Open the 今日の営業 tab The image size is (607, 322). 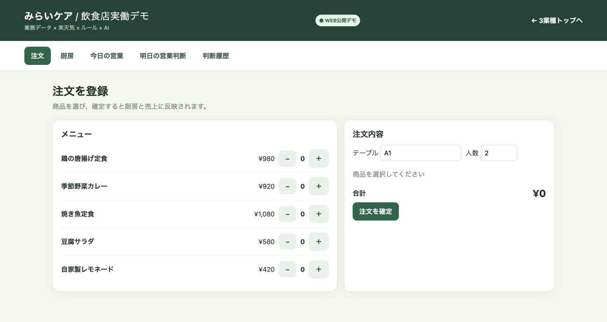[x=107, y=56]
